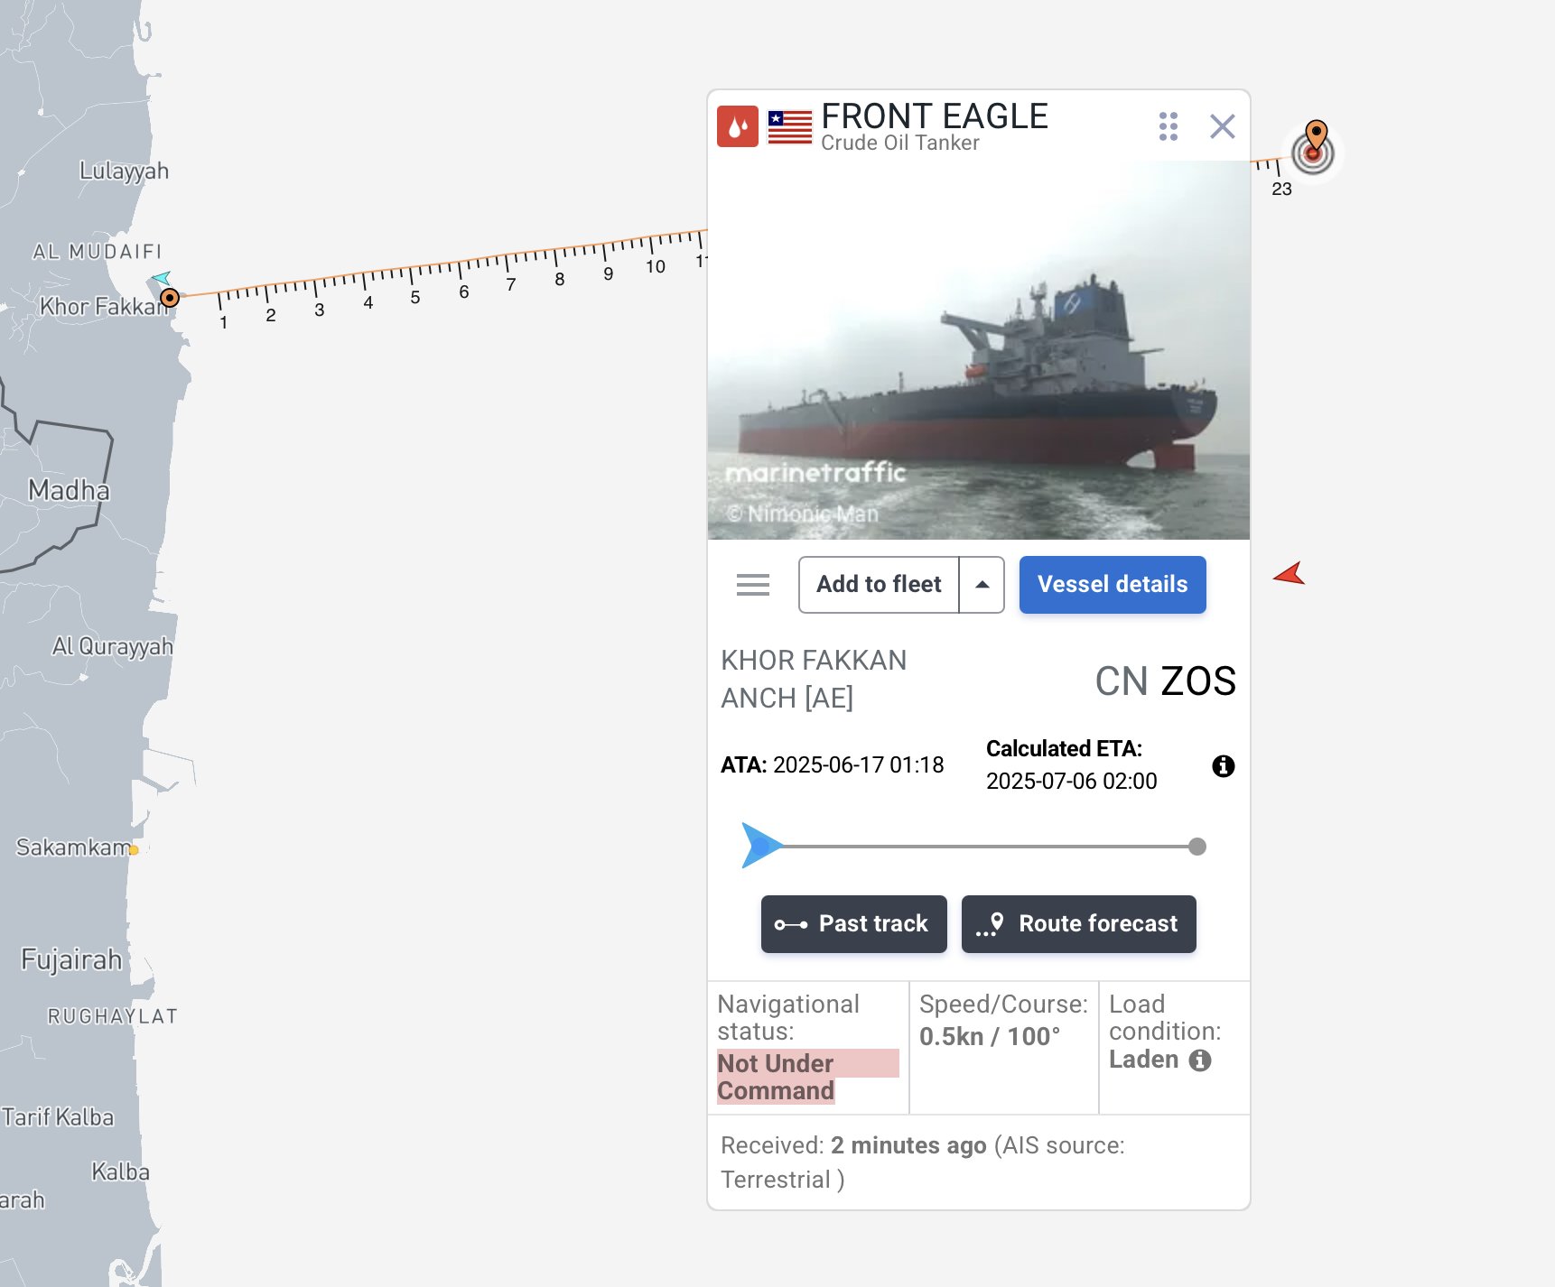Select the red vessel arrow on the map
The width and height of the screenshot is (1555, 1287).
point(1290,573)
